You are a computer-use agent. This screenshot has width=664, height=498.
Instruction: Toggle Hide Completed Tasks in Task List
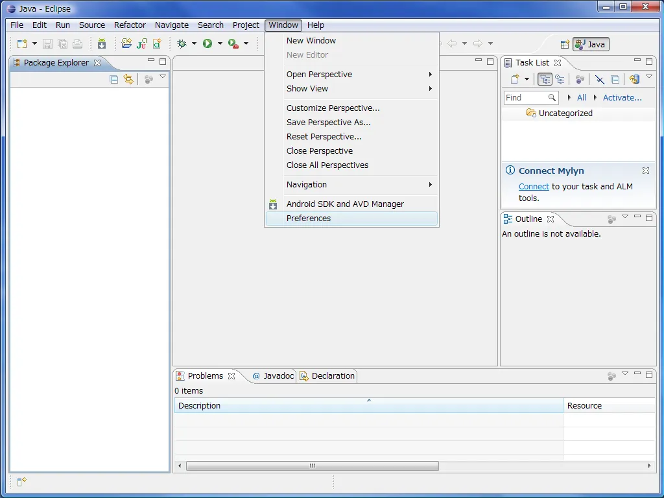[600, 79]
